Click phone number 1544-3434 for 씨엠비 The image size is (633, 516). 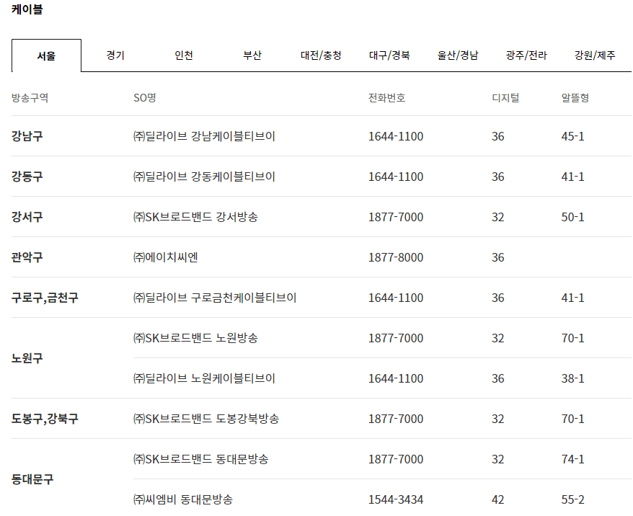point(396,499)
